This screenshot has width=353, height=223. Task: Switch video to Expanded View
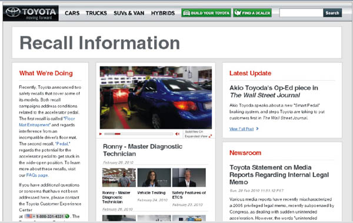coord(198,137)
